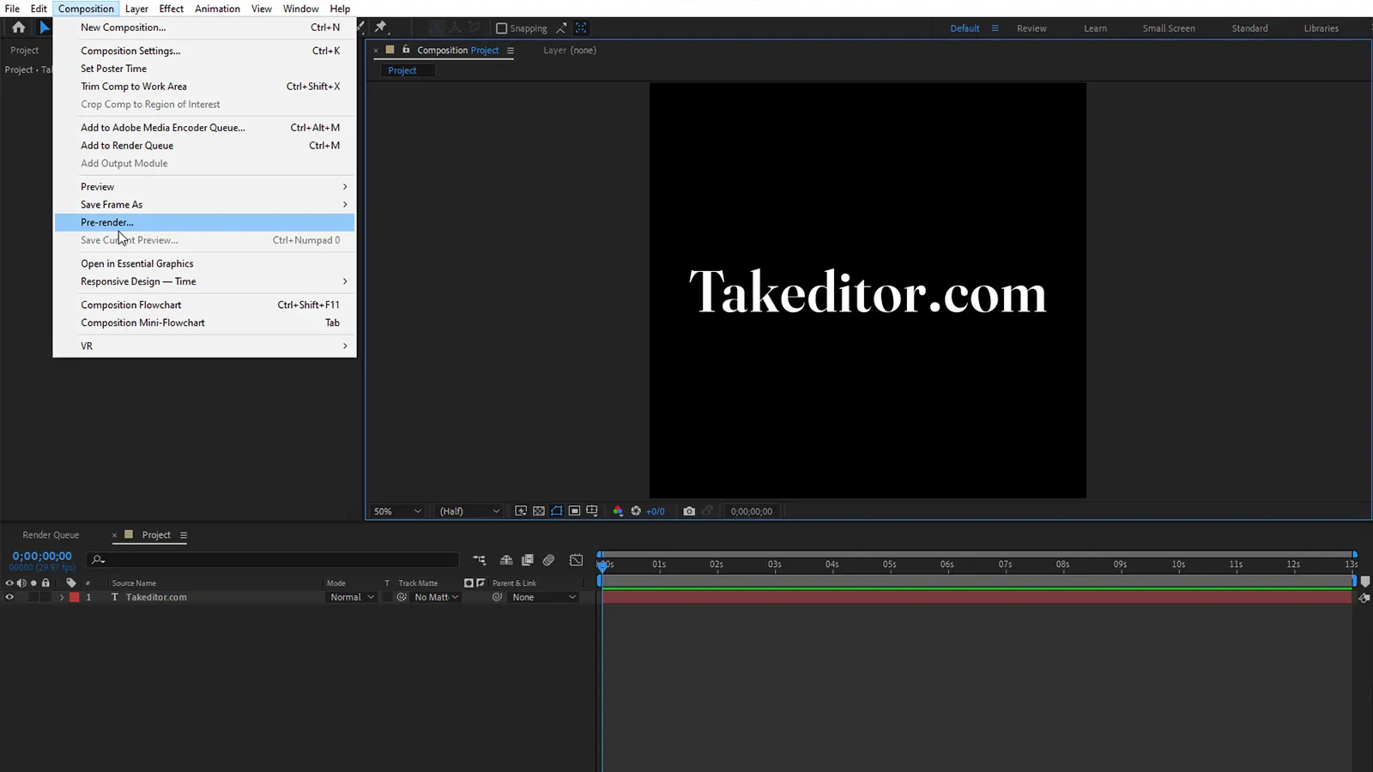Open the Normal blending mode dropdown
The height and width of the screenshot is (772, 1373).
(x=352, y=598)
